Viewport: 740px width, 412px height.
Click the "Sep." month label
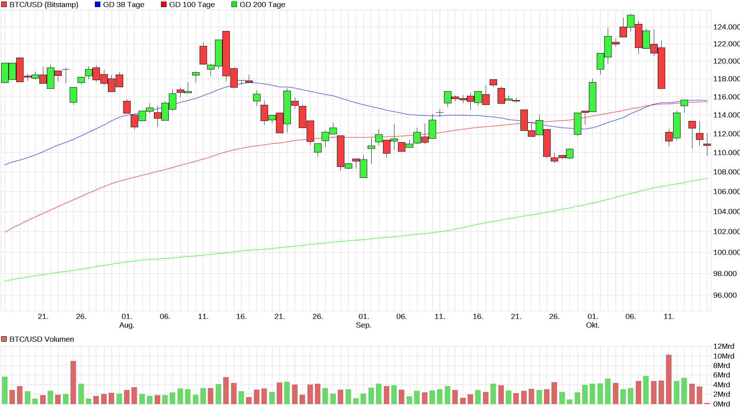click(364, 325)
